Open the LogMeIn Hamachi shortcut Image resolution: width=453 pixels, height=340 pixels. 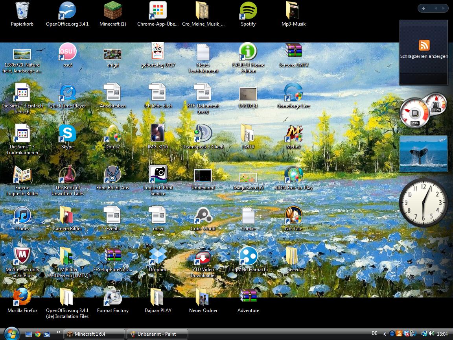(x=248, y=257)
